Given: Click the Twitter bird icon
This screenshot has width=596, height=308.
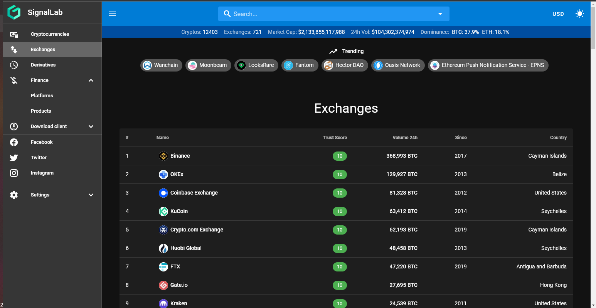Looking at the screenshot, I should pos(14,158).
